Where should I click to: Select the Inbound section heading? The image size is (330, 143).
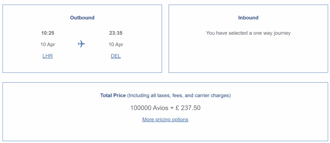[x=248, y=18]
